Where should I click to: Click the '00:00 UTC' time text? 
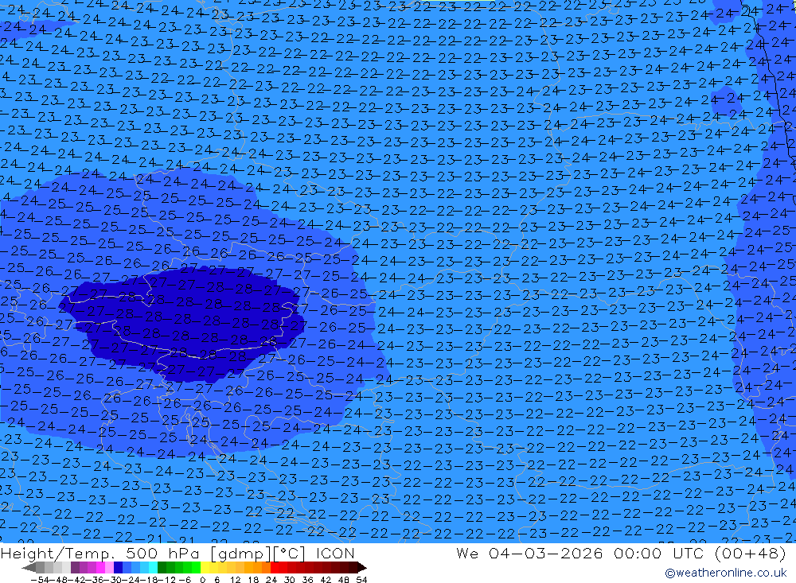pos(661,553)
